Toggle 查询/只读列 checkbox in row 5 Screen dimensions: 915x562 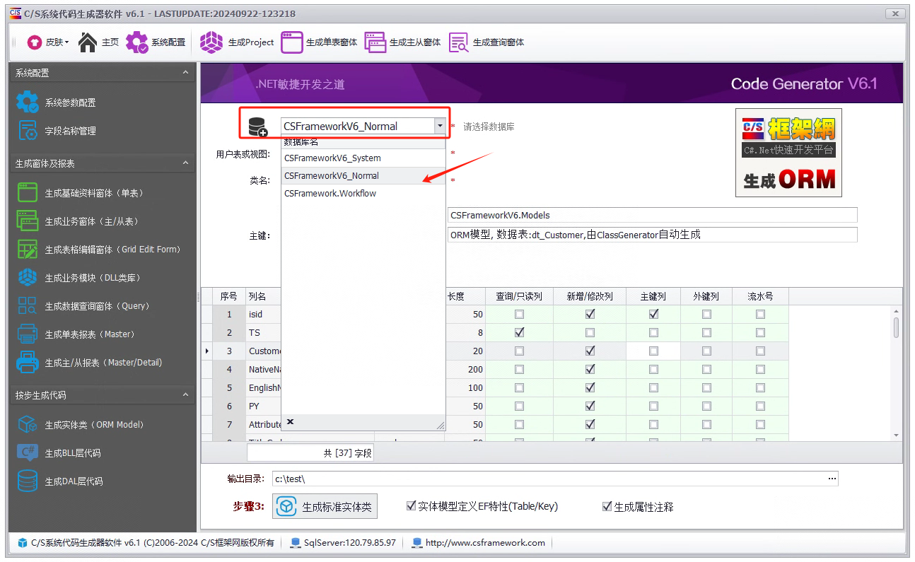pyautogui.click(x=520, y=387)
